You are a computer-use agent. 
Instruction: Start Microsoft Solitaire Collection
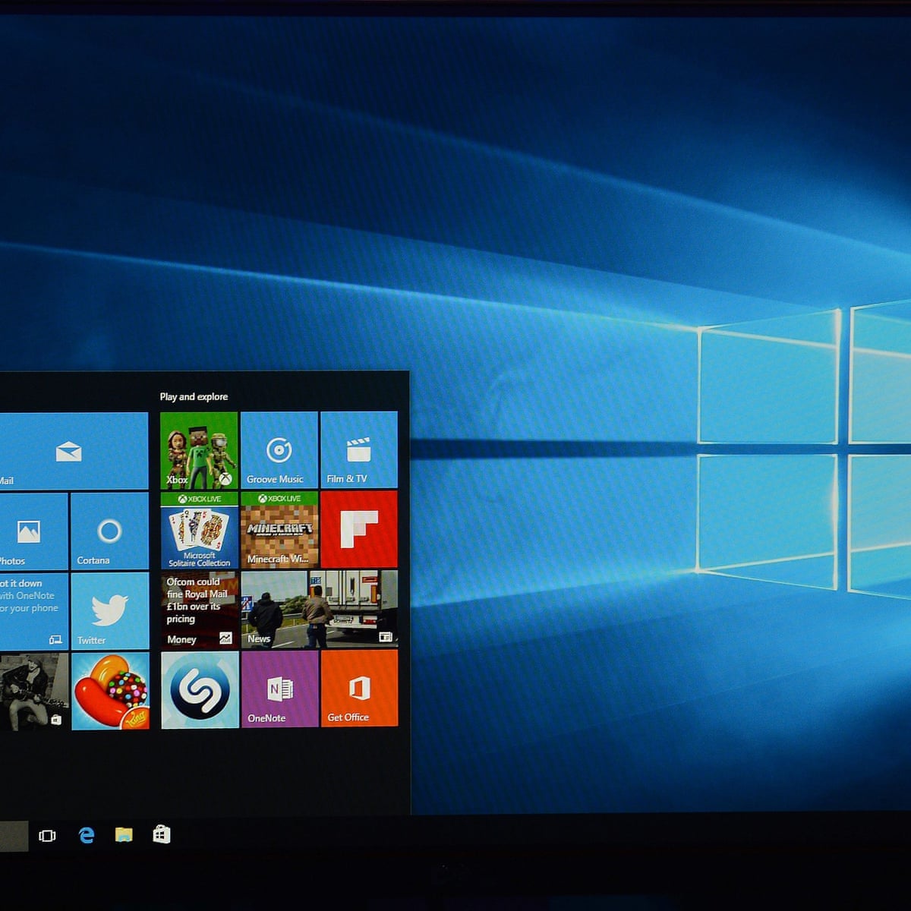click(x=199, y=530)
